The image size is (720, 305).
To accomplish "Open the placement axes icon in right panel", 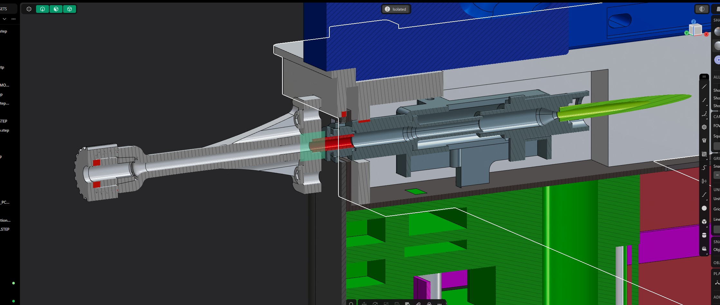I will pos(717,283).
